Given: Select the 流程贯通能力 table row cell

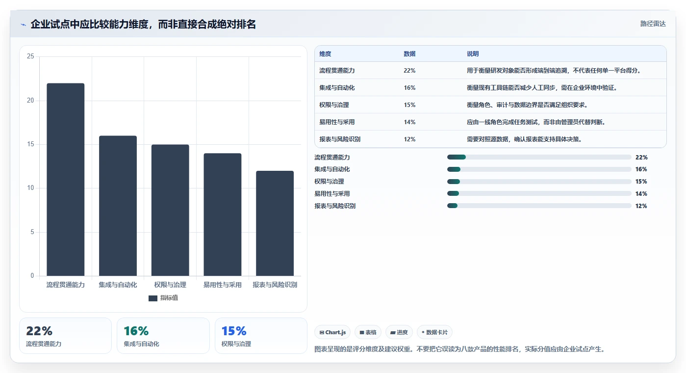Looking at the screenshot, I should pos(337,71).
